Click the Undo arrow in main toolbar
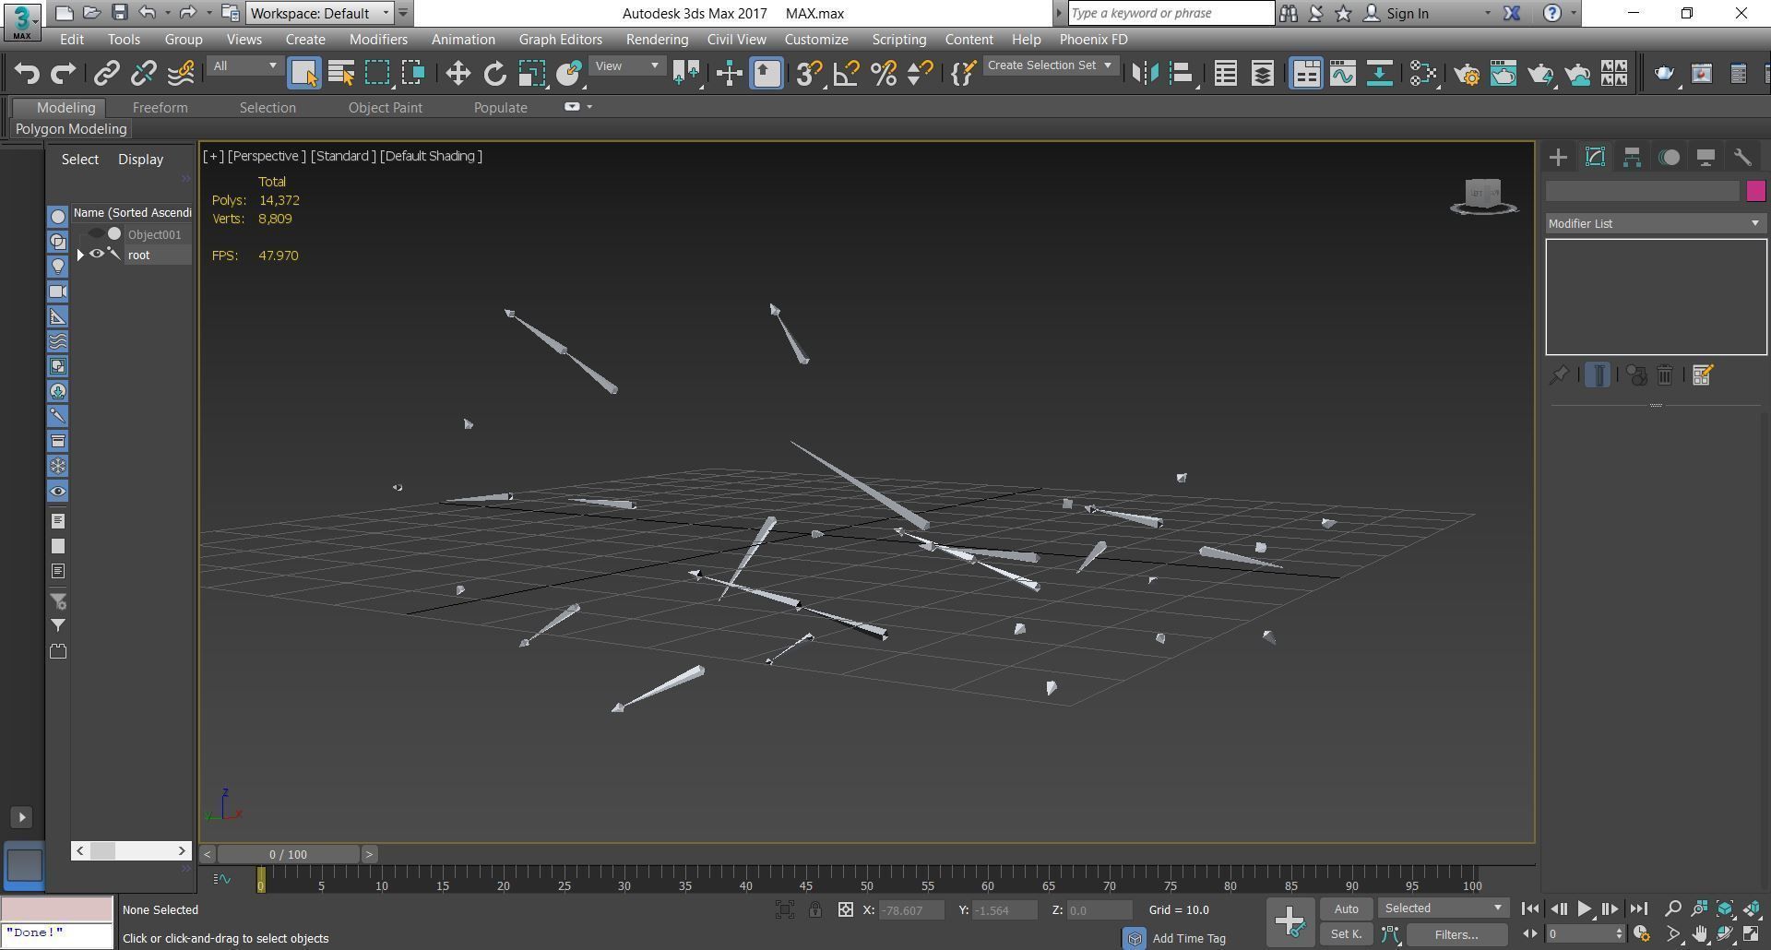The width and height of the screenshot is (1771, 950). (26, 73)
